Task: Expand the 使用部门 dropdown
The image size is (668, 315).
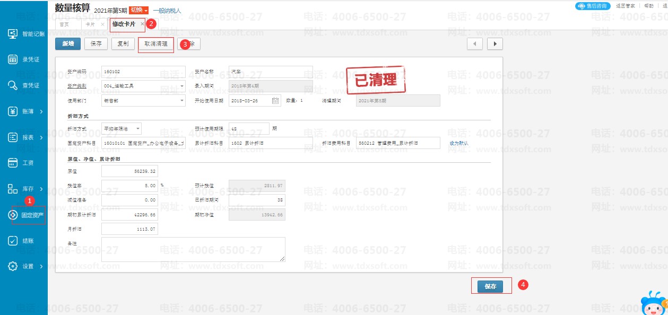Action: point(181,101)
